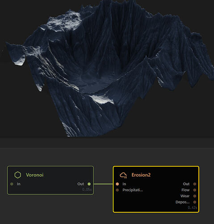Click the Erosion2 Out output port
Viewport: 214px width, 224px height.
195,184
